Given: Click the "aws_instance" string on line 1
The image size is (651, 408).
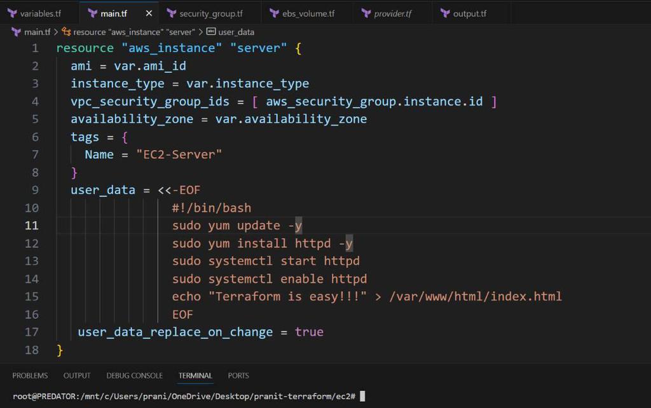Looking at the screenshot, I should point(172,48).
